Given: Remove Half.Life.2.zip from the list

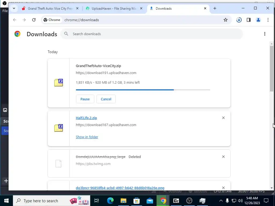Looking at the screenshot, I should [x=223, y=118].
